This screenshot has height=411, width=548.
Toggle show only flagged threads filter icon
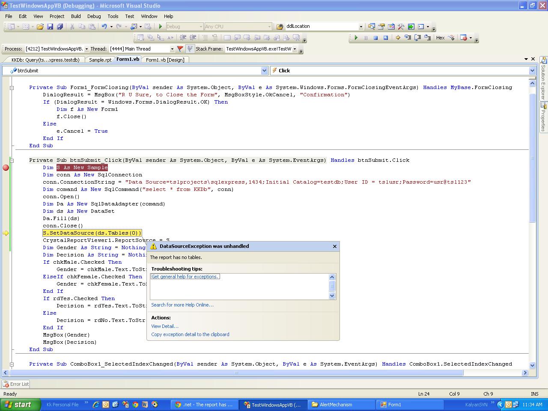190,49
